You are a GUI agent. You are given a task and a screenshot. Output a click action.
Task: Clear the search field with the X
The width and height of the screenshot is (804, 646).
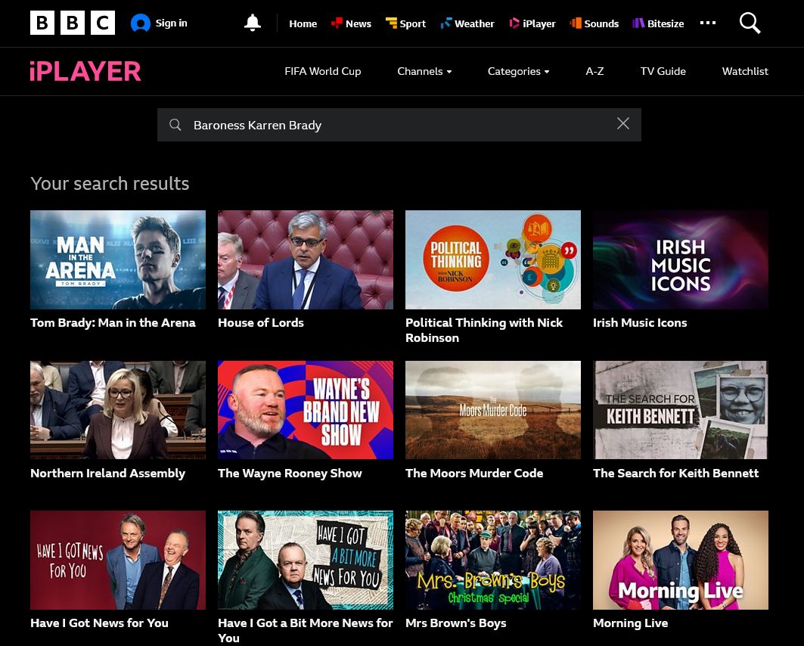pyautogui.click(x=623, y=123)
